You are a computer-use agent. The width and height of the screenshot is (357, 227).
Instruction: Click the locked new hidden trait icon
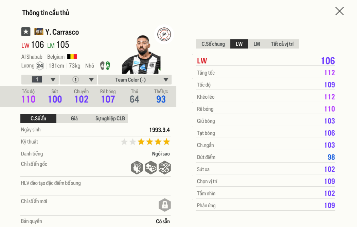tap(165, 205)
